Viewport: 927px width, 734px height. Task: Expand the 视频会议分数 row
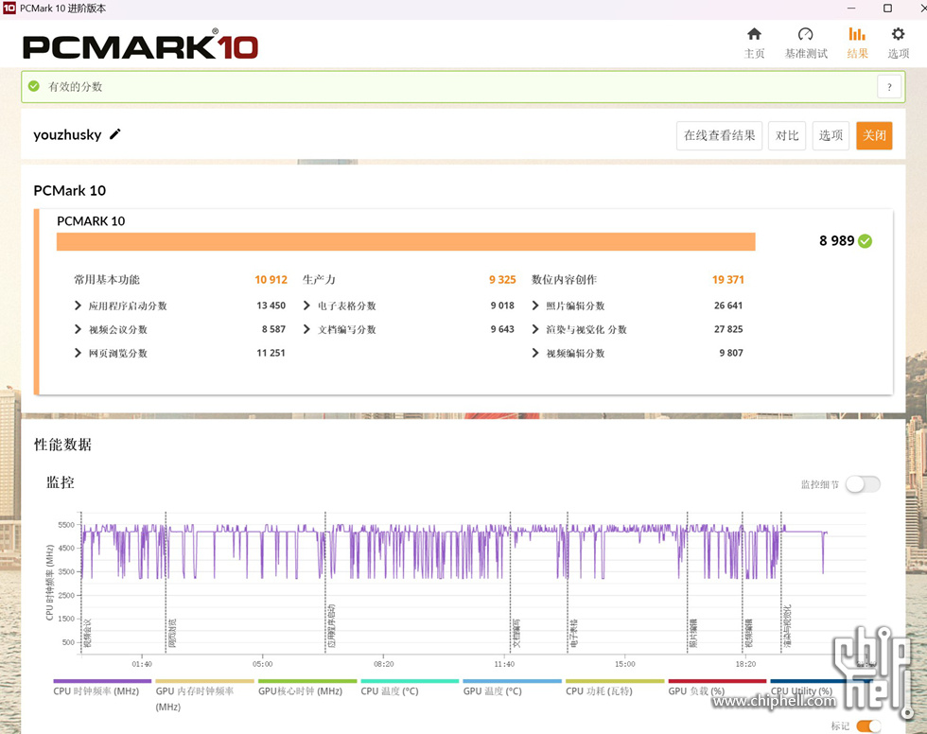tap(78, 329)
